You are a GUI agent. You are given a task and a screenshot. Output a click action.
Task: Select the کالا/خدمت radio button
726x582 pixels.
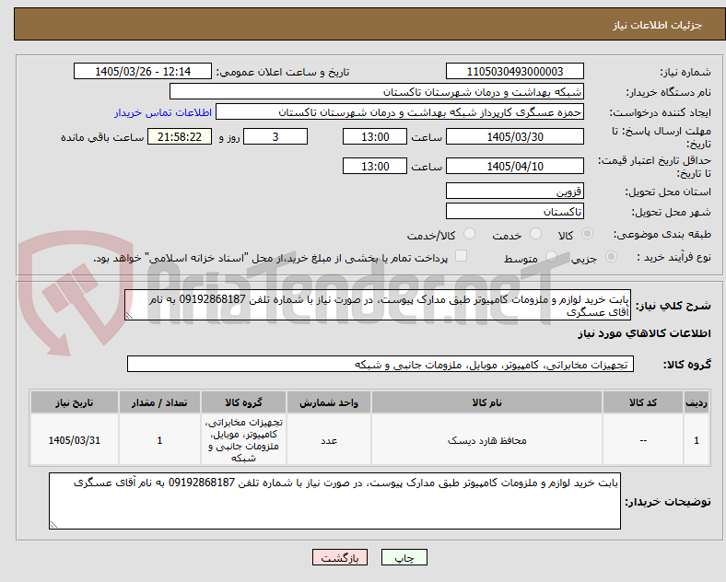[470, 234]
